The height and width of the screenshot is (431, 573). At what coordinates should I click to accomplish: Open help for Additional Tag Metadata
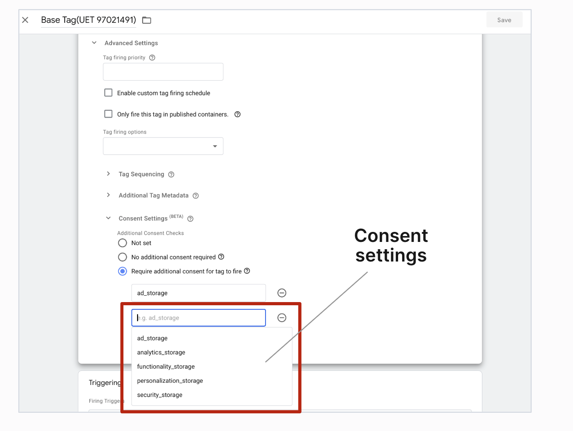[195, 195]
